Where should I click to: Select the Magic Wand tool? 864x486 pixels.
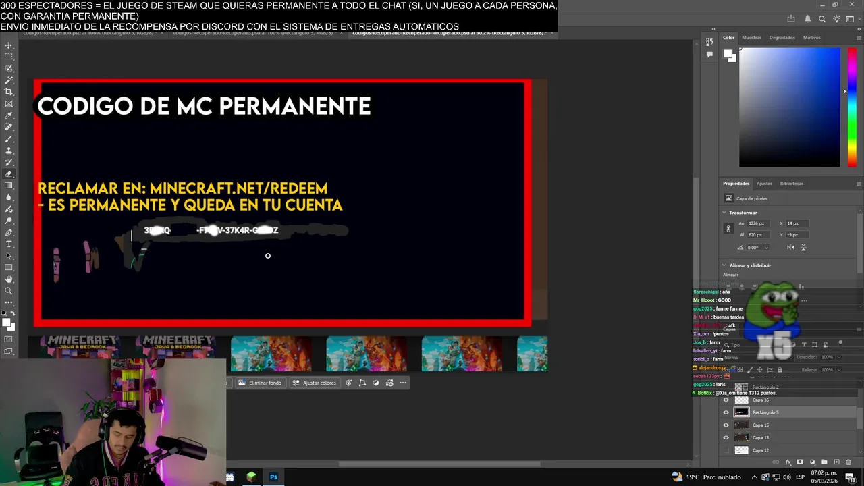9,80
